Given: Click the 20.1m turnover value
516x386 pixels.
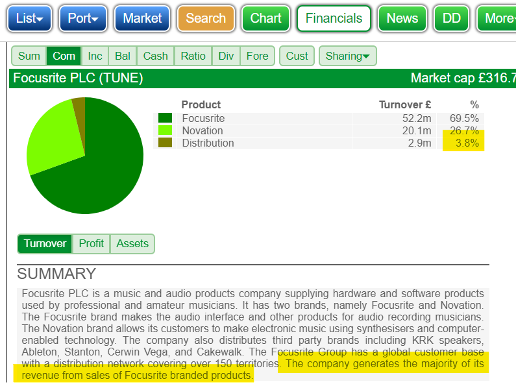Looking at the screenshot, I should tap(417, 130).
